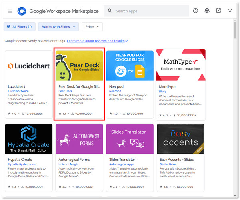The width and height of the screenshot is (240, 200).
Task: Open the All Filters (1) button
Action: 20,27
